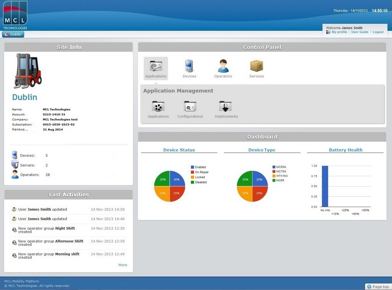Click the forklift site image

point(28,71)
